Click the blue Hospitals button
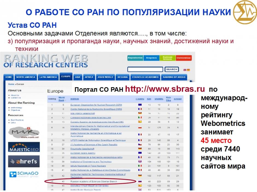 click(x=151, y=58)
